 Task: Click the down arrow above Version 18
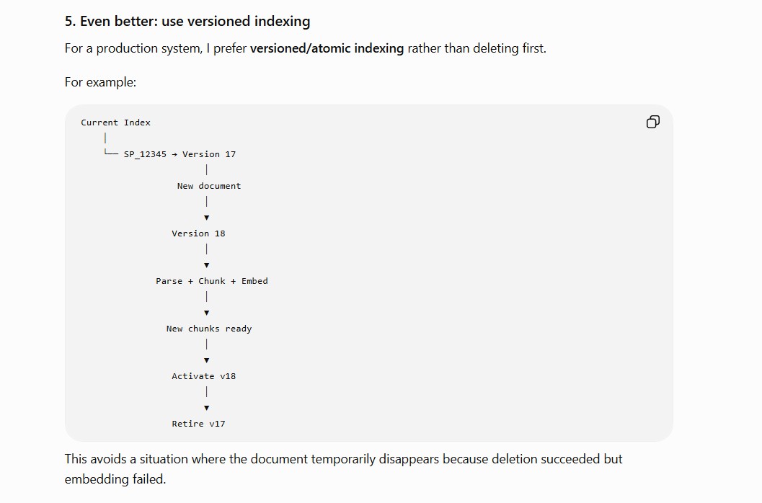click(x=206, y=218)
